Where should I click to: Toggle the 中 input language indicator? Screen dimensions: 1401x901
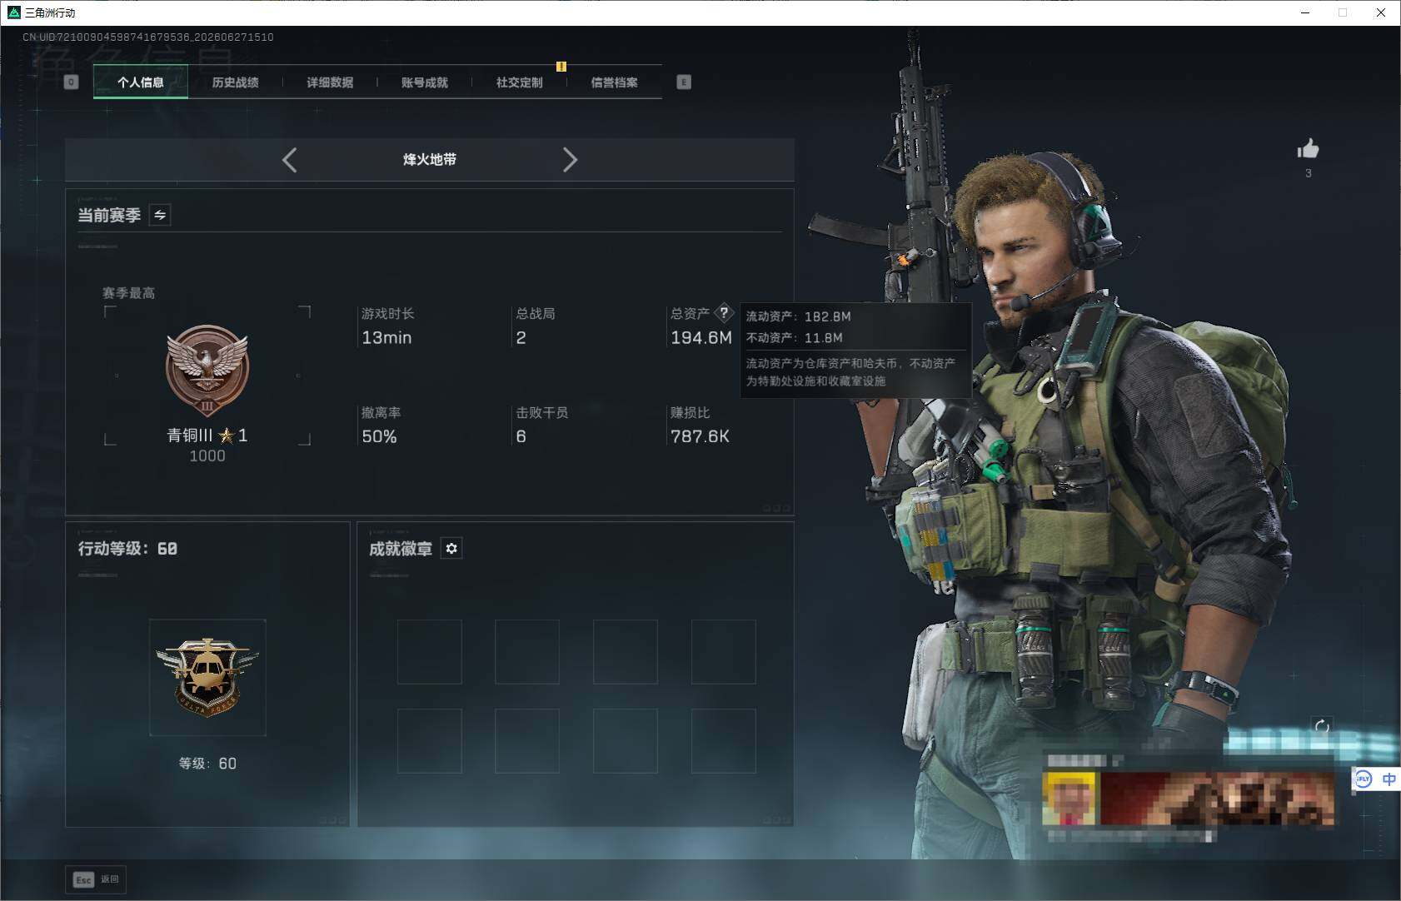[x=1389, y=779]
